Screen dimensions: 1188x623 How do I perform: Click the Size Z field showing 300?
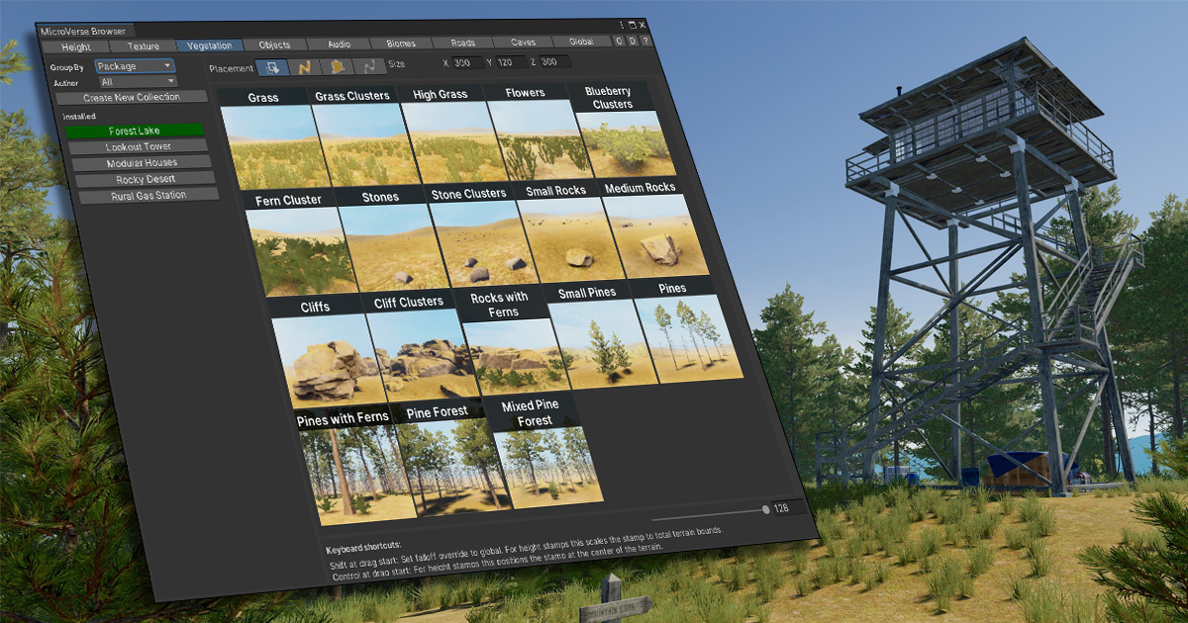pos(555,62)
